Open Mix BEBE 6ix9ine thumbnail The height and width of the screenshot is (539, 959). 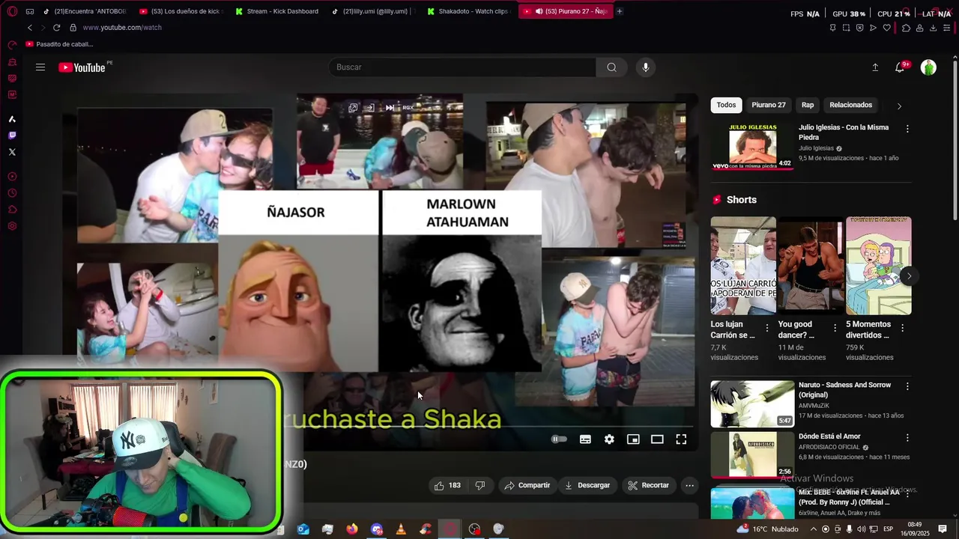pos(752,502)
